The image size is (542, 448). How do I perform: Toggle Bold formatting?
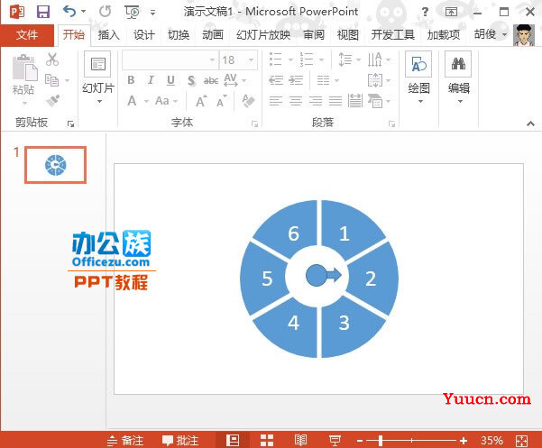[x=131, y=80]
